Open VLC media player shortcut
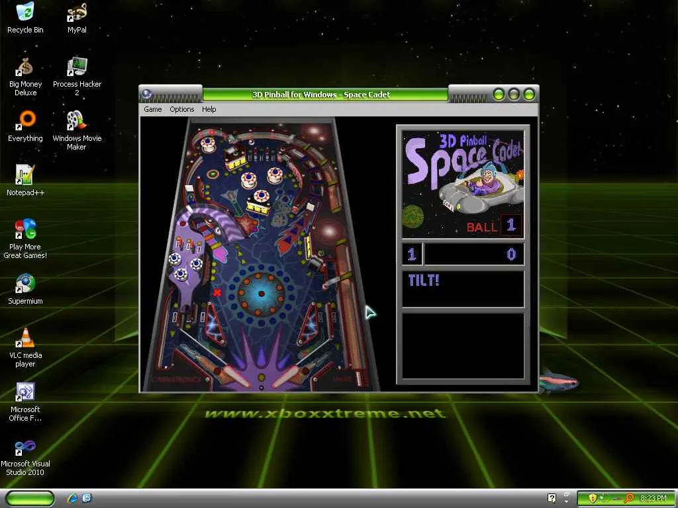The width and height of the screenshot is (678, 508). [x=25, y=347]
